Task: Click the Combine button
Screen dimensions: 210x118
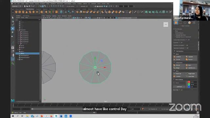Action: (x=179, y=57)
